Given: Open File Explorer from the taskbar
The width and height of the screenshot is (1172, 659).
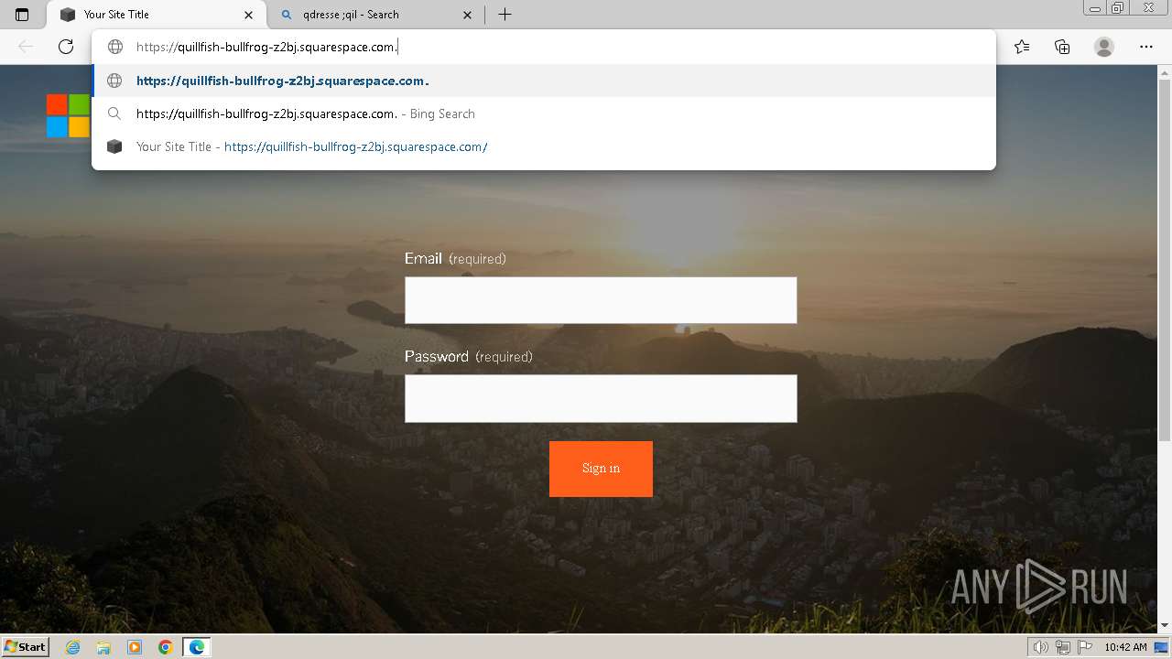Looking at the screenshot, I should coord(103,647).
